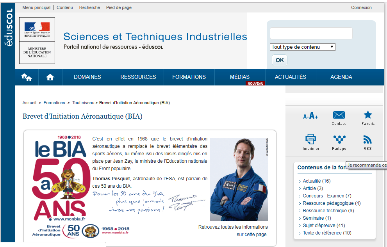Submit search with OK button
387x247 pixels.
(x=280, y=60)
